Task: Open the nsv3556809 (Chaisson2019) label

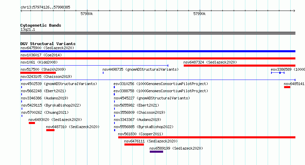Action: click(140, 112)
